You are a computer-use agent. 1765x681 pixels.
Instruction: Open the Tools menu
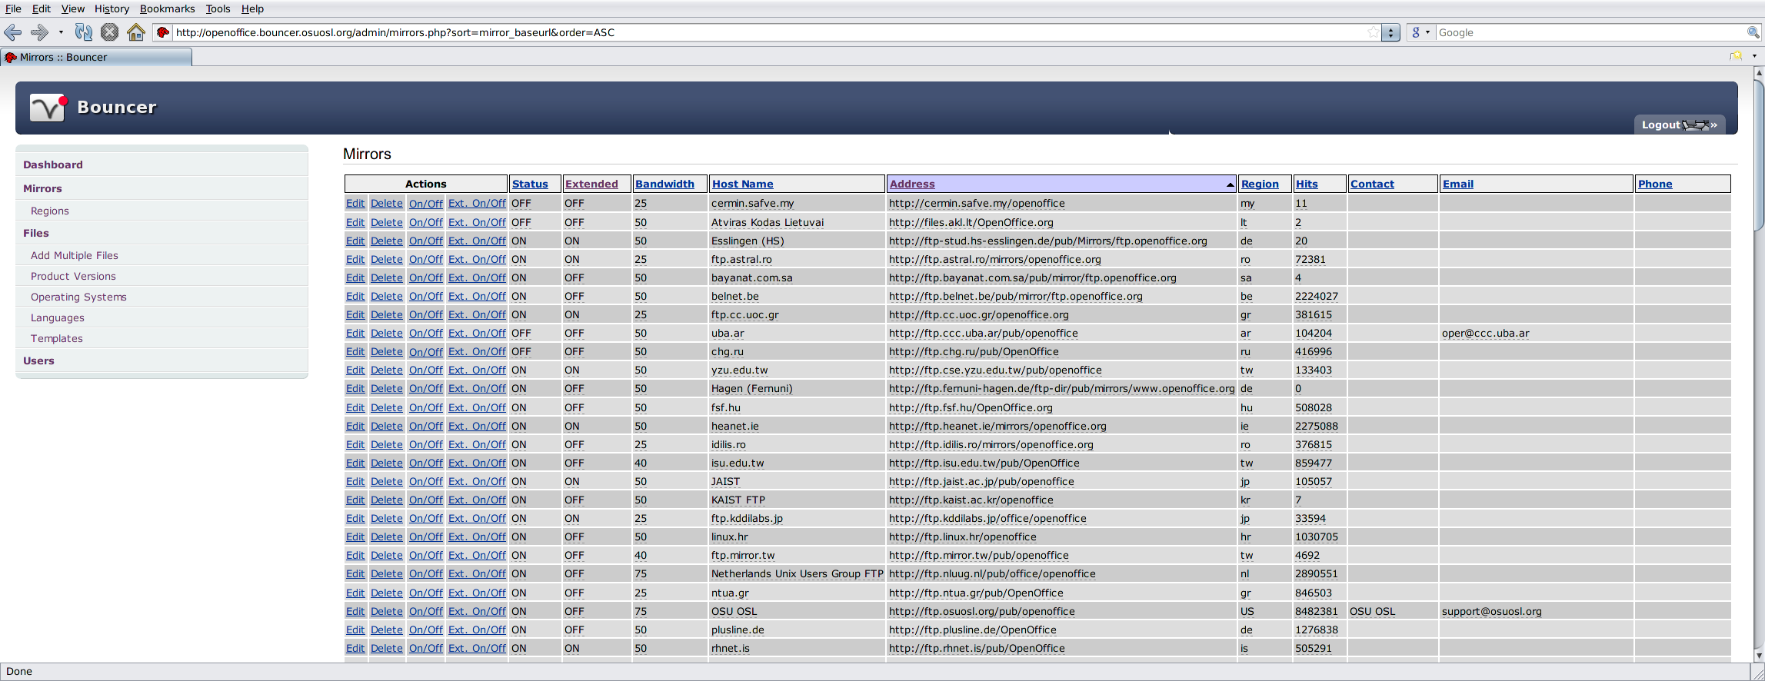click(x=218, y=8)
